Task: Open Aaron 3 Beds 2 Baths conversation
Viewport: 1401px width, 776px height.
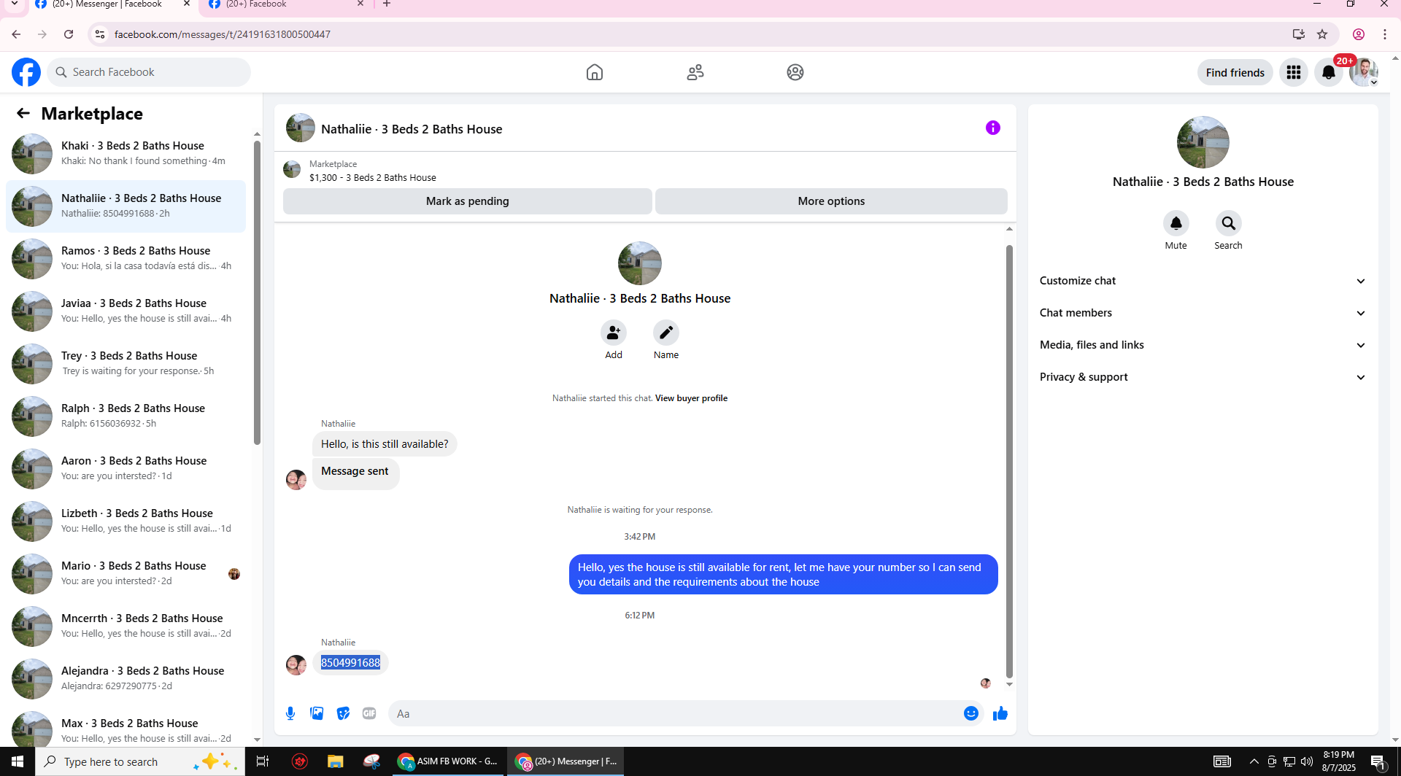Action: tap(126, 468)
